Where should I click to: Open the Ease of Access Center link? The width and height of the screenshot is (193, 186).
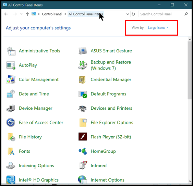coord(41,123)
